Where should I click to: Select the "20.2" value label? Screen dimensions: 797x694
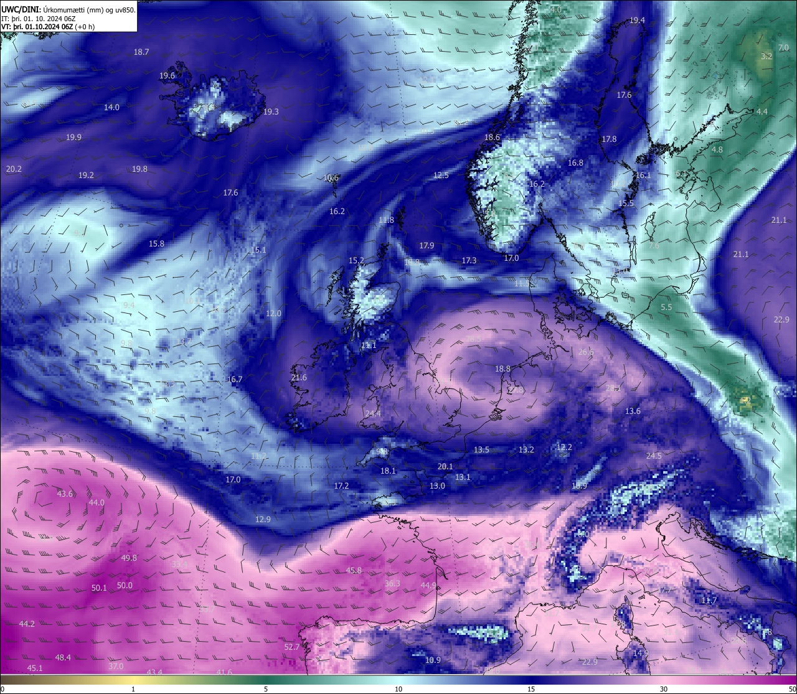click(x=14, y=169)
